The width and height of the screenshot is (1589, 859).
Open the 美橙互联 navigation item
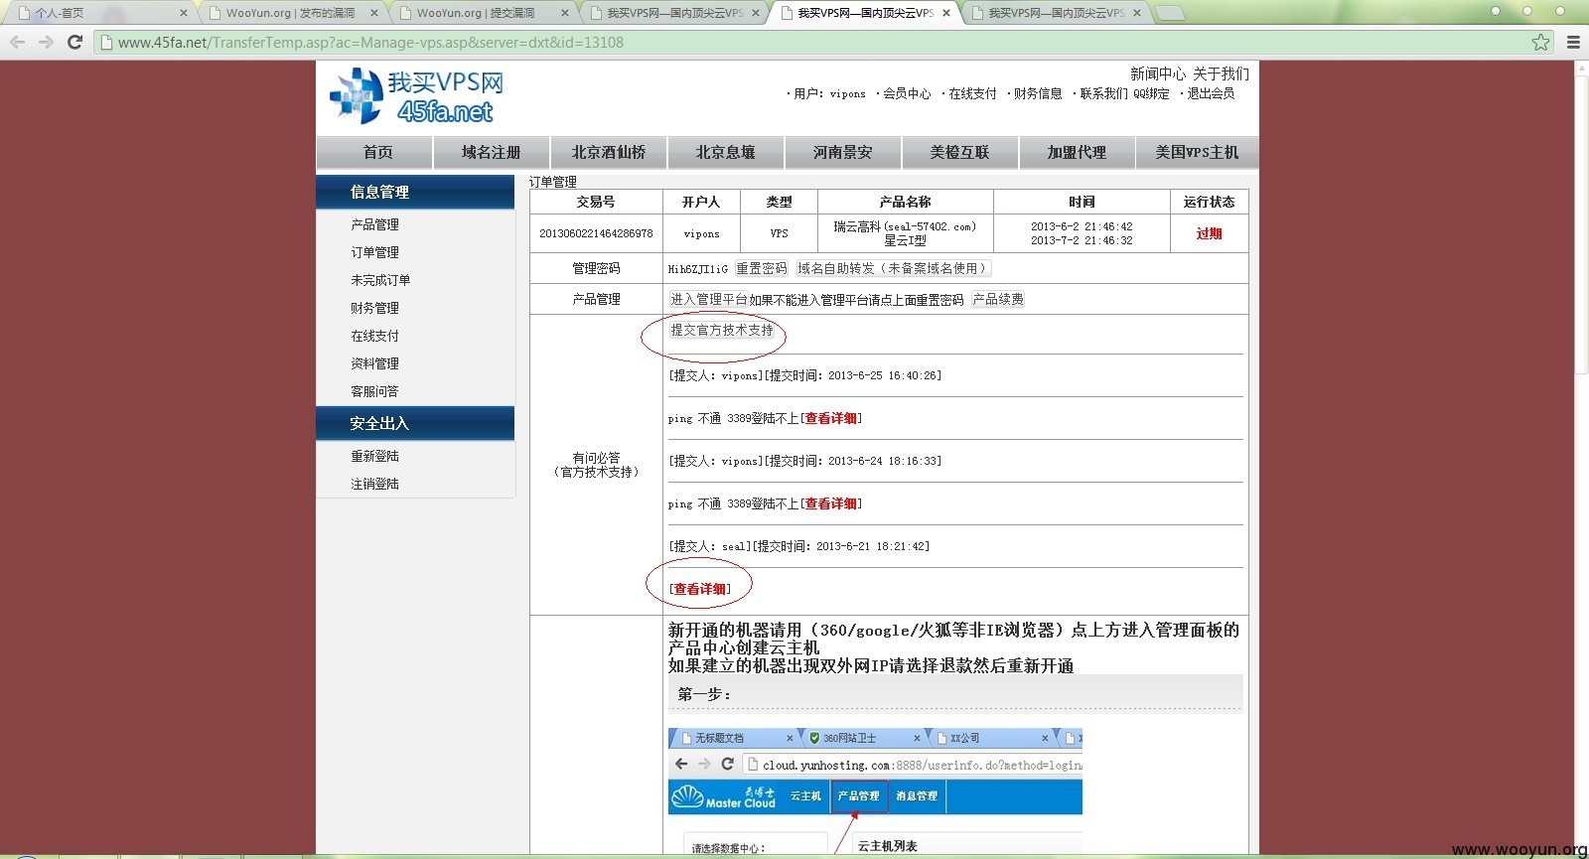(960, 152)
